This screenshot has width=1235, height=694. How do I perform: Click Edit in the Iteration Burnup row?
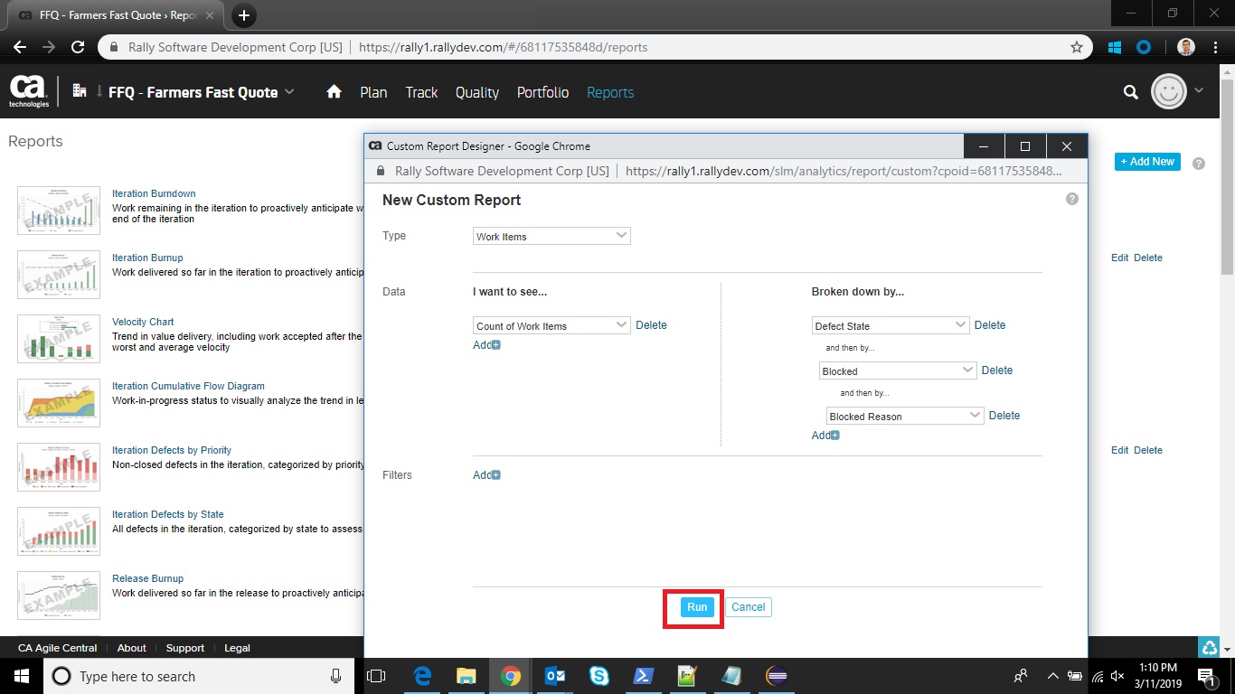[x=1119, y=258]
